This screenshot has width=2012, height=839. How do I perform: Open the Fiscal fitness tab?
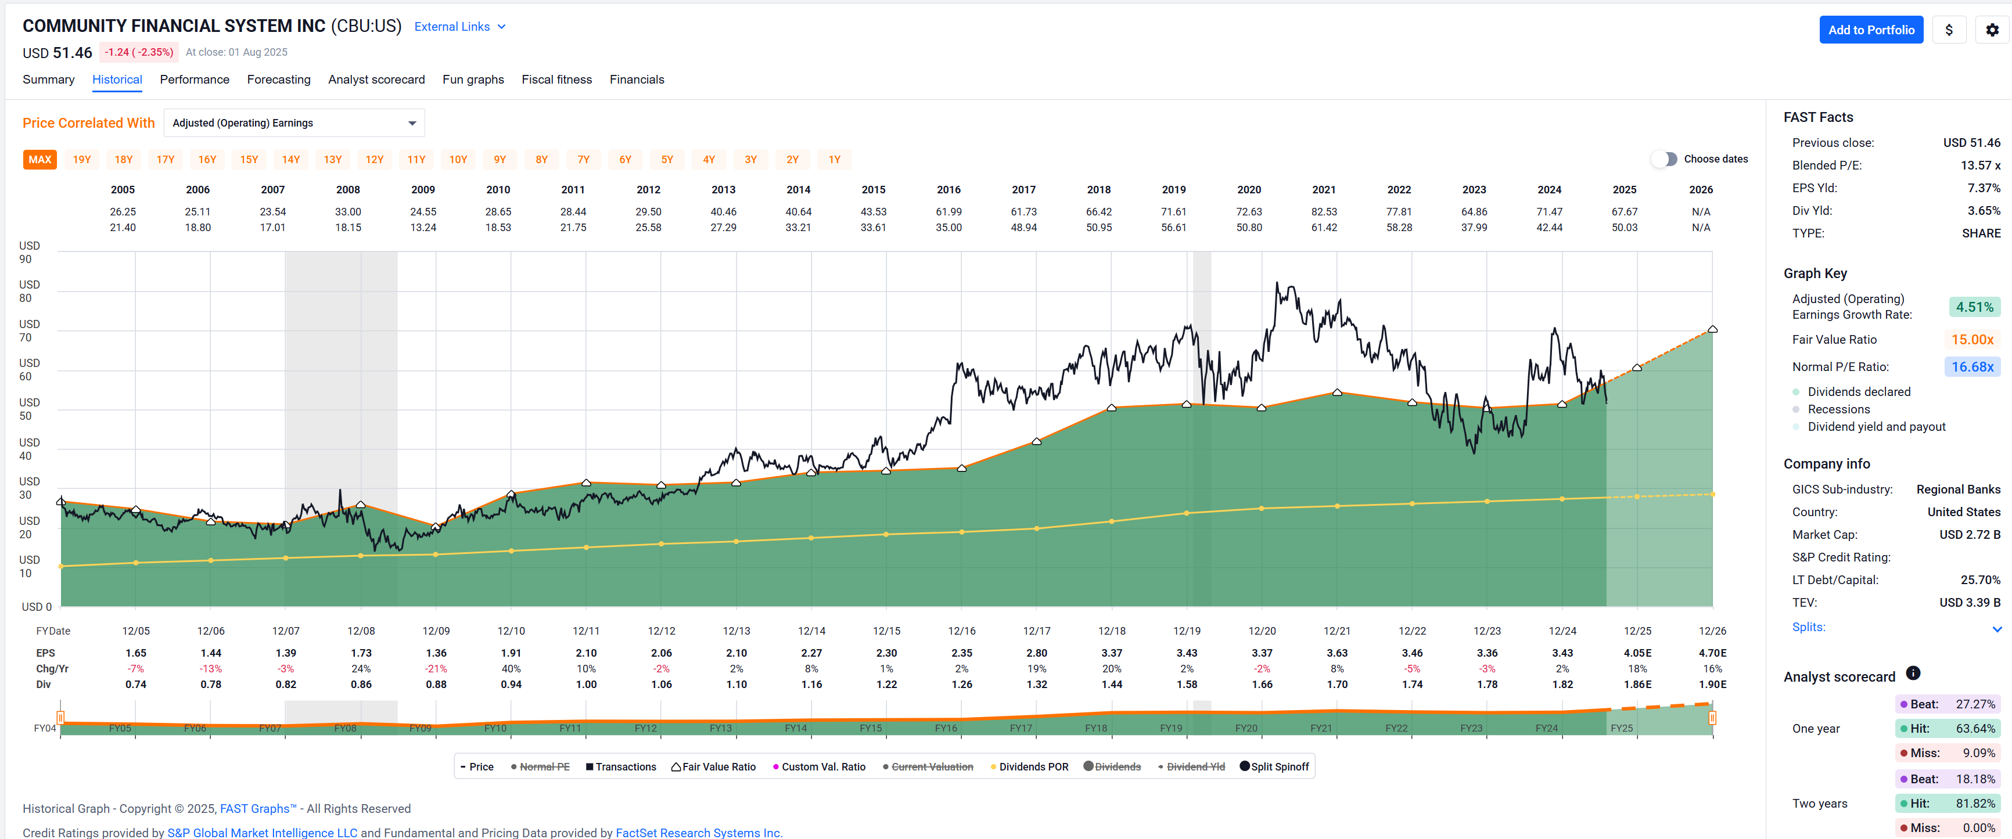click(x=557, y=80)
